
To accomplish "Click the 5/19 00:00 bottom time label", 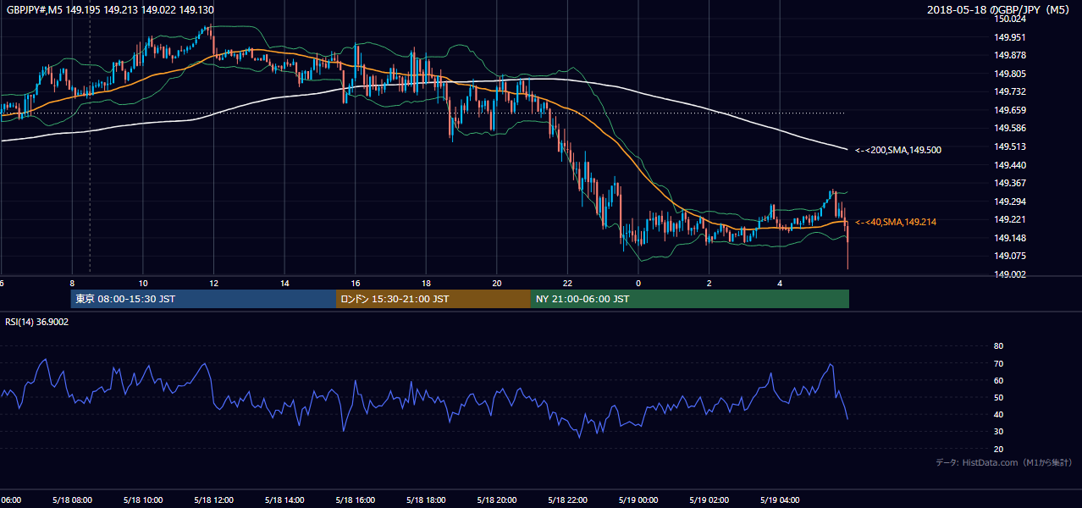I will 638,500.
